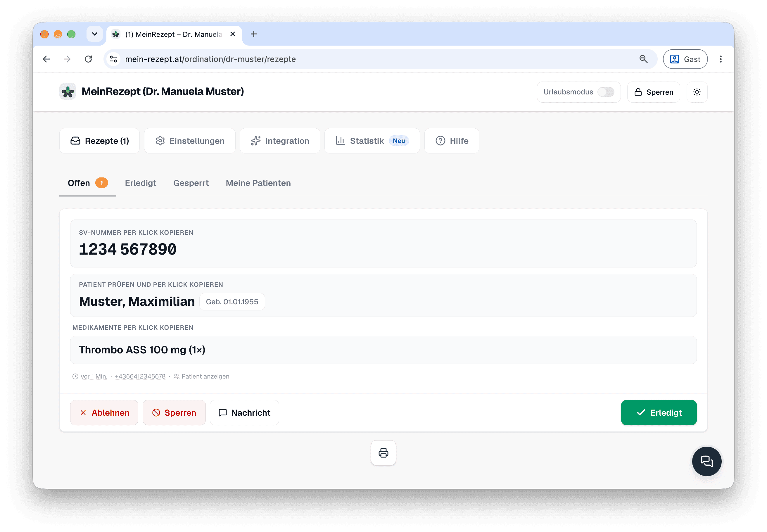Click the Nachricht button
Image resolution: width=767 pixels, height=532 pixels.
[x=244, y=413]
